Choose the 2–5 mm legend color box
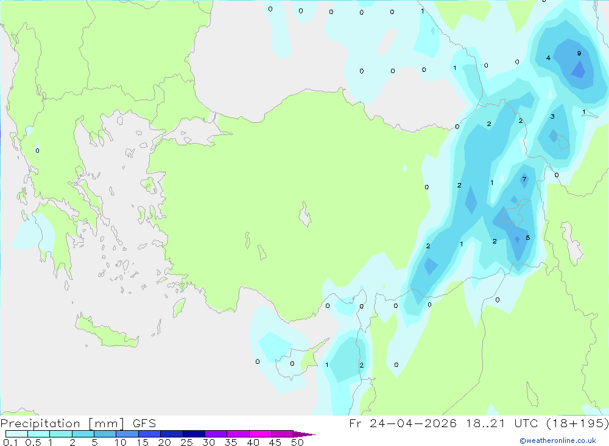 pyautogui.click(x=83, y=434)
